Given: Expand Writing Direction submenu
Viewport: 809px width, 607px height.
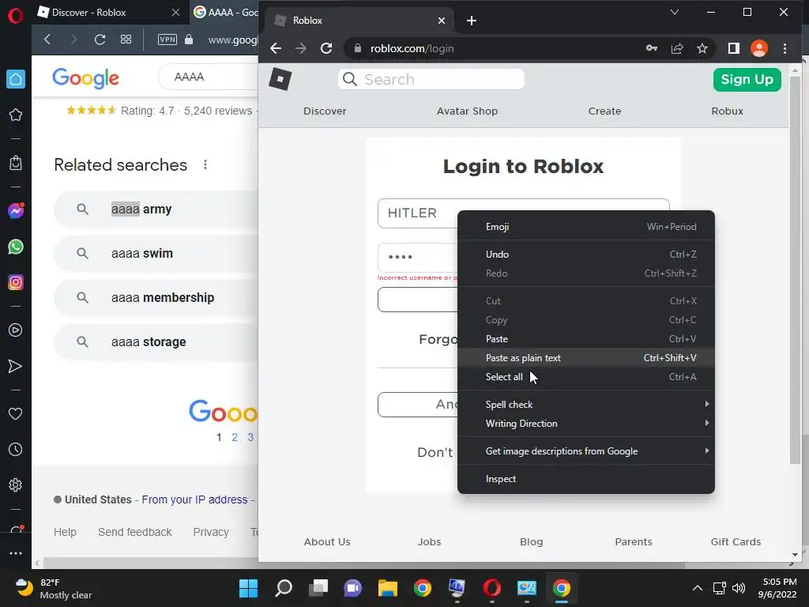Looking at the screenshot, I should click(585, 424).
